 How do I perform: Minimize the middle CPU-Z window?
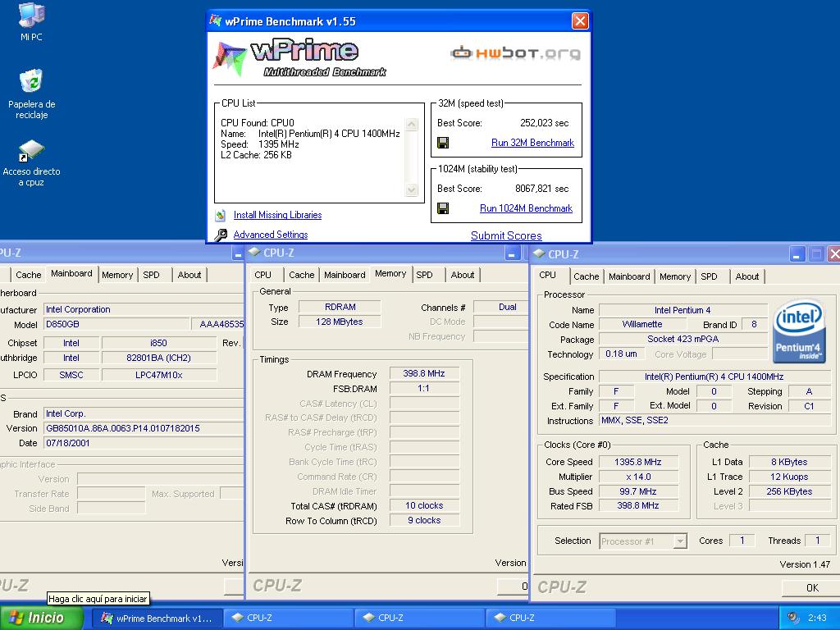coord(512,253)
